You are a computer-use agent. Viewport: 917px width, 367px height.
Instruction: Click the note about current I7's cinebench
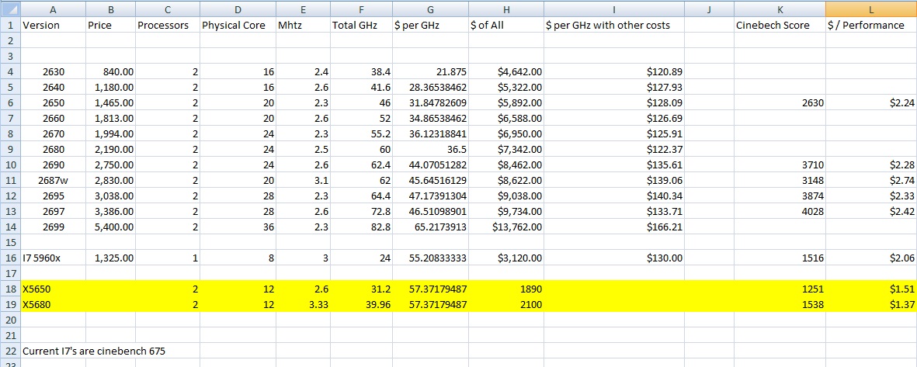click(94, 351)
